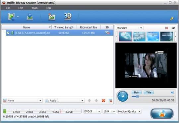Click the video preview area
Screen dimensions: 179x123
pyautogui.click(x=146, y=65)
